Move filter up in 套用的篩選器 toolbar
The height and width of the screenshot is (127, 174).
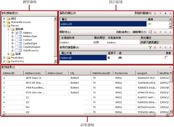point(160,47)
